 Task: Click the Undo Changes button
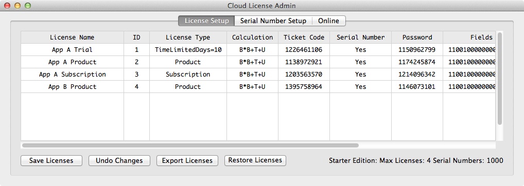pos(119,160)
